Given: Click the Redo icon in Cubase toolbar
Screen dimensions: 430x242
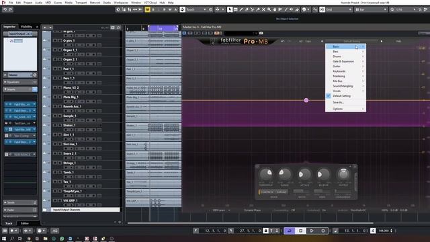Looking at the screenshot, I should coord(11,9).
